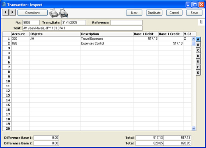Go to previous transaction record arrow
Viewport: 206px width, 148px height.
click(x=6, y=12)
